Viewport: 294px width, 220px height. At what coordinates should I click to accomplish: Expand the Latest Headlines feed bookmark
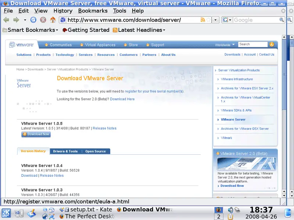click(139, 30)
